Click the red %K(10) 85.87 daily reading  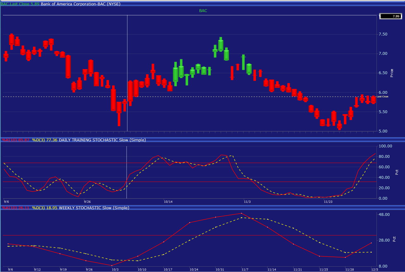(x=16, y=140)
